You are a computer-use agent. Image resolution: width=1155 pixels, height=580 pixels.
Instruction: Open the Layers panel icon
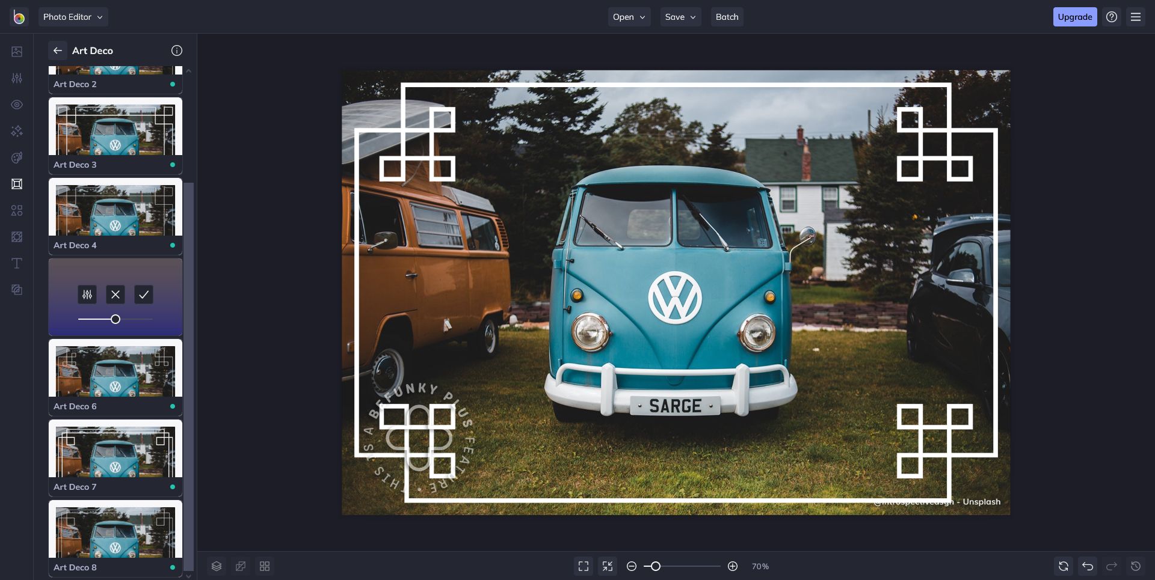217,566
